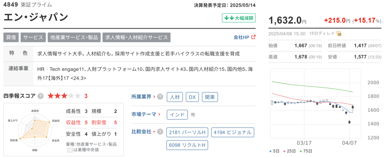The width and height of the screenshot is (384, 157).
Task: Click the 前日終値 value 1,417
Action: 361,46
